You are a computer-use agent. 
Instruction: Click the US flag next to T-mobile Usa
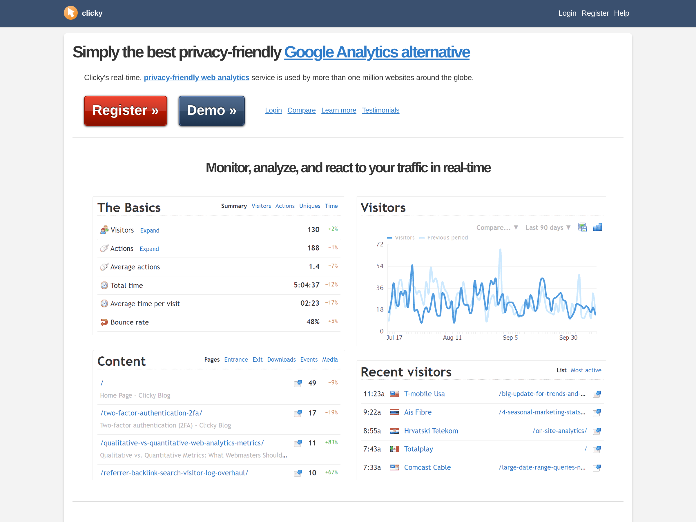(394, 394)
